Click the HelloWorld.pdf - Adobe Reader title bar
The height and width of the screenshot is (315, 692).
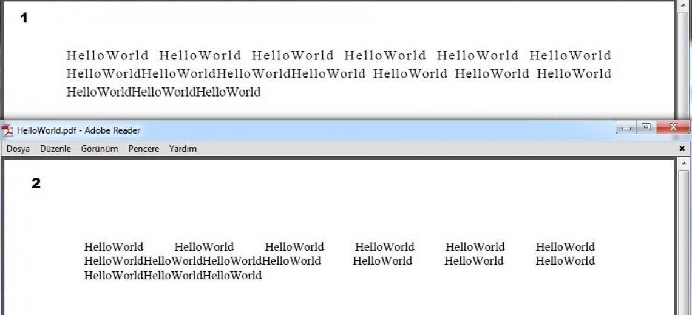click(304, 130)
